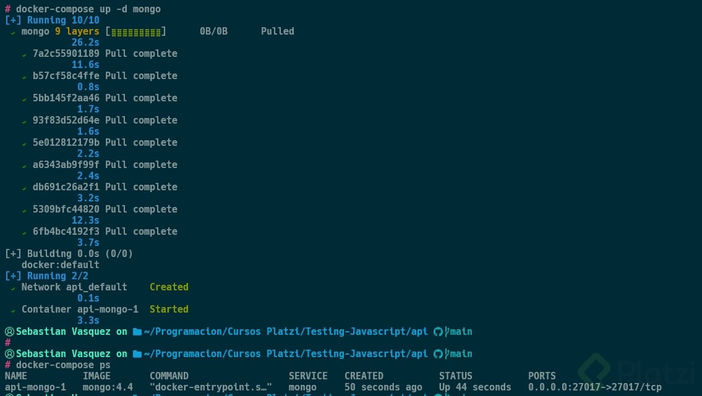Click the "docker-compose up -d mongo" command
The height and width of the screenshot is (396, 702).
[x=88, y=9]
